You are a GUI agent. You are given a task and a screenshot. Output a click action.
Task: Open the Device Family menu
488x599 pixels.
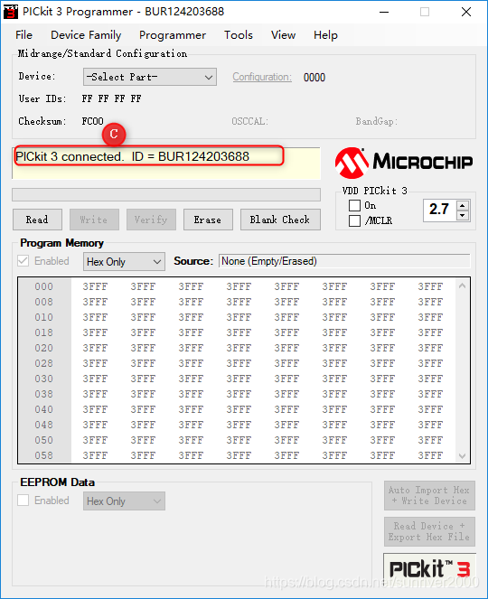click(86, 35)
